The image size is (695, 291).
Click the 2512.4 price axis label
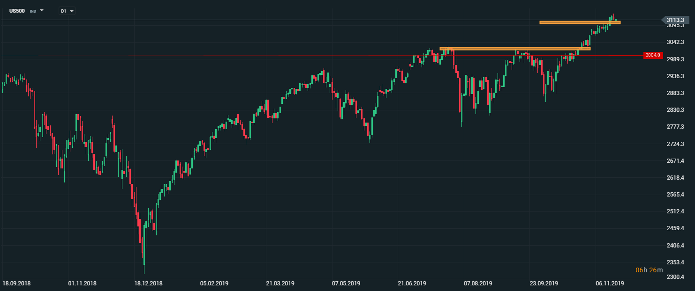coord(675,211)
